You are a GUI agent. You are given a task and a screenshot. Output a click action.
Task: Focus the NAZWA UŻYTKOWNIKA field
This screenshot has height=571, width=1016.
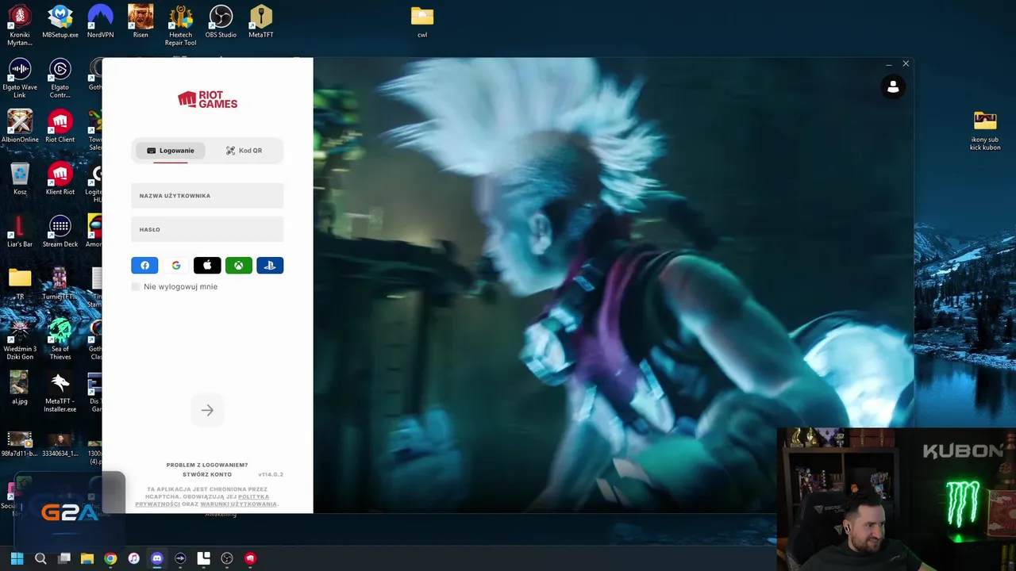point(207,195)
